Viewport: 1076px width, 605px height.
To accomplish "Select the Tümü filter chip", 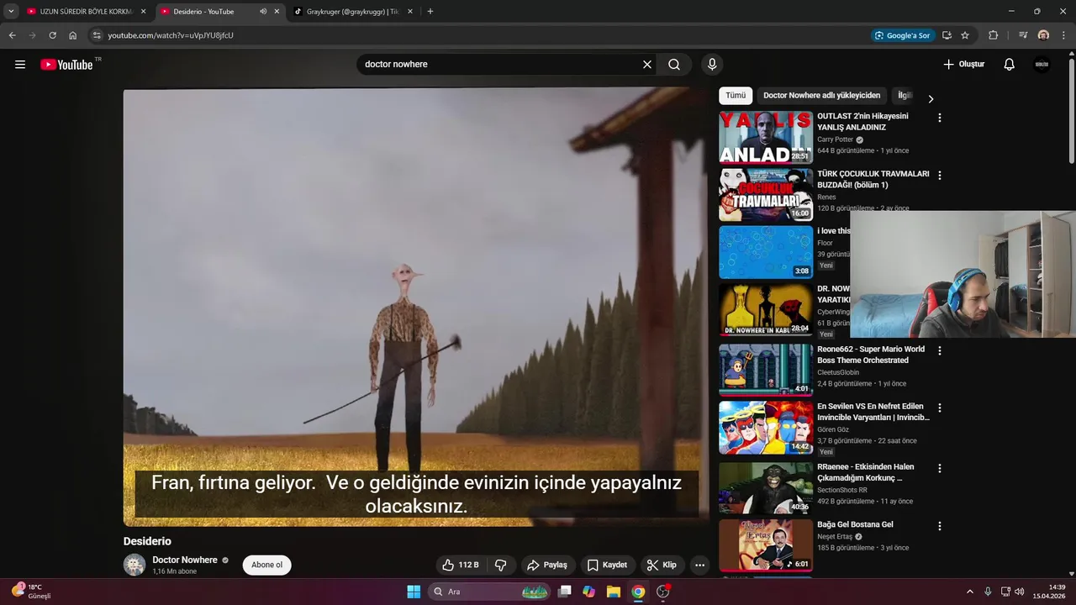I will pyautogui.click(x=736, y=96).
